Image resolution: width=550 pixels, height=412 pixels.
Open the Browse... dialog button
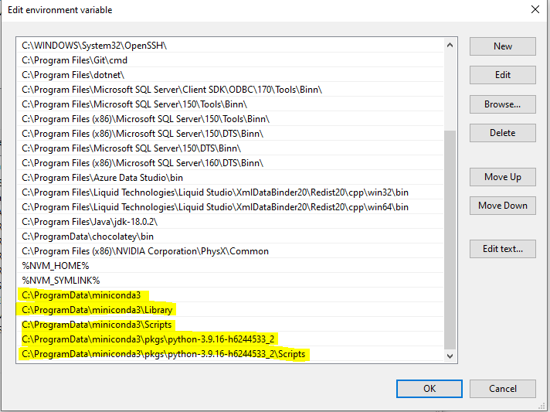503,104
